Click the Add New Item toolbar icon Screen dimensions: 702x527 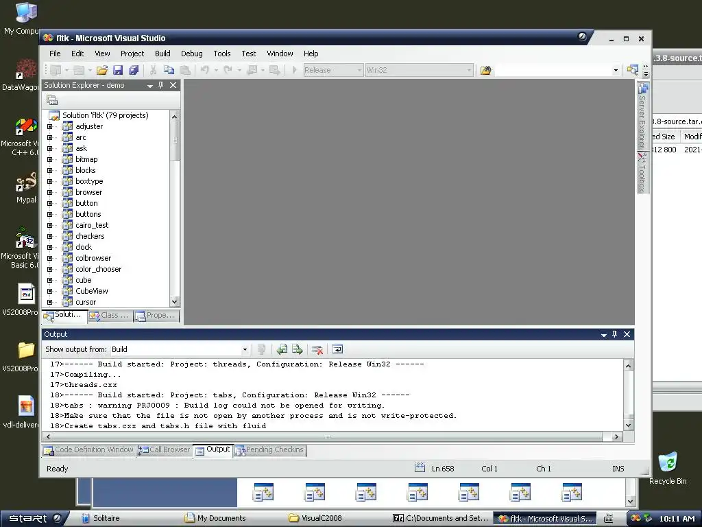[80, 70]
